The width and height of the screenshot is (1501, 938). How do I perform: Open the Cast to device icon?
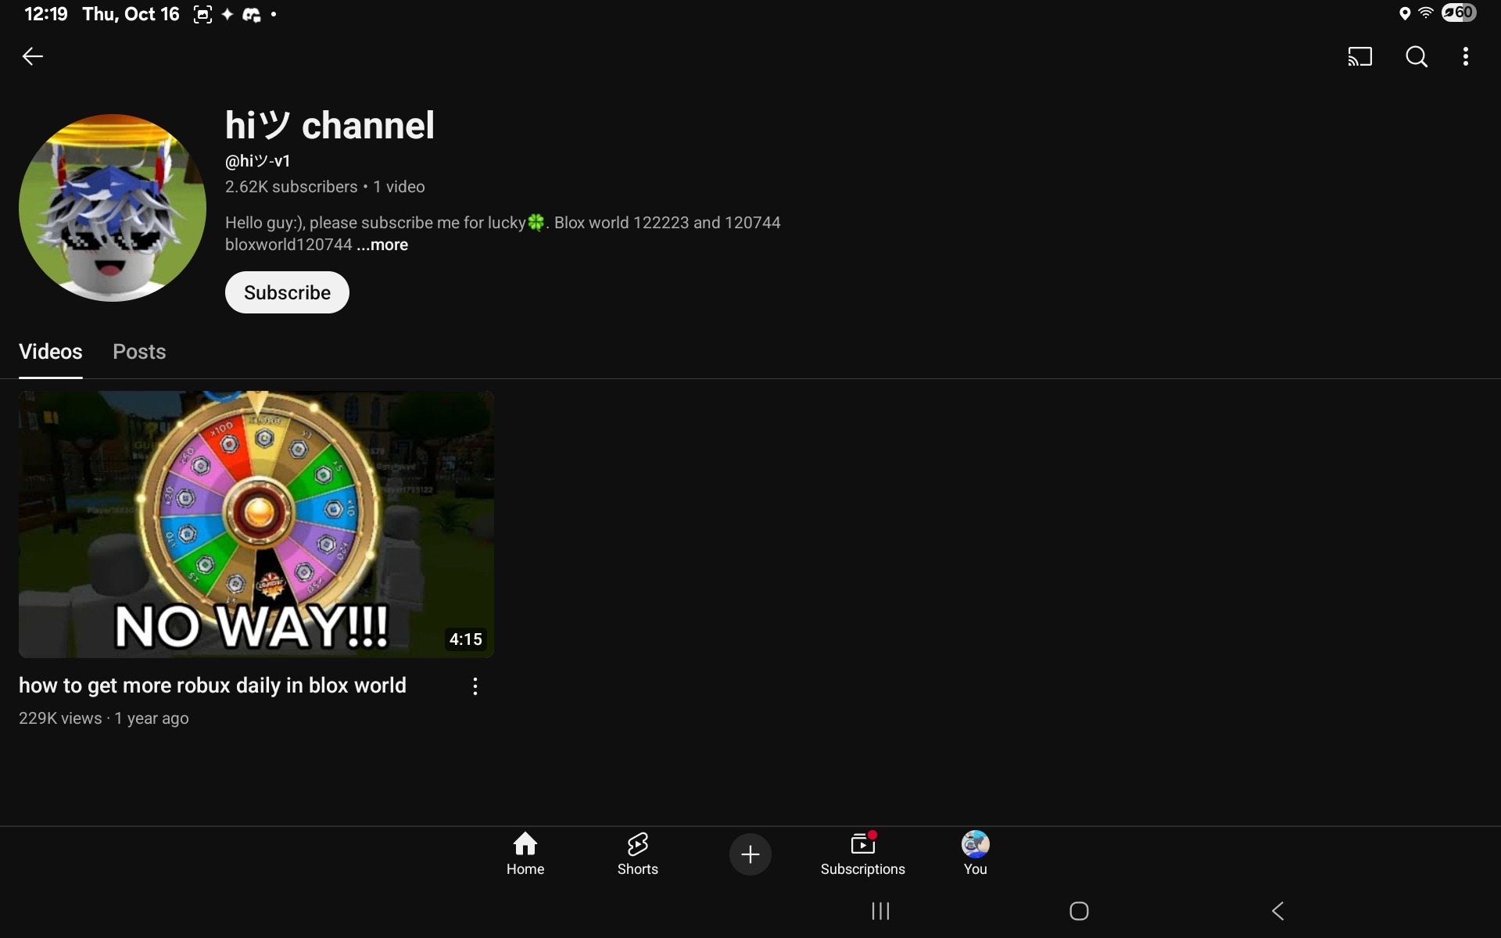tap(1359, 56)
